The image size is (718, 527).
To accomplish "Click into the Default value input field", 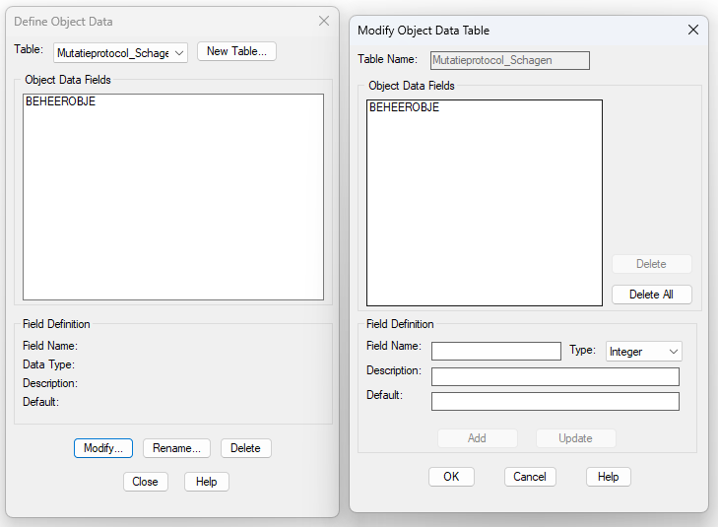I will coord(555,402).
